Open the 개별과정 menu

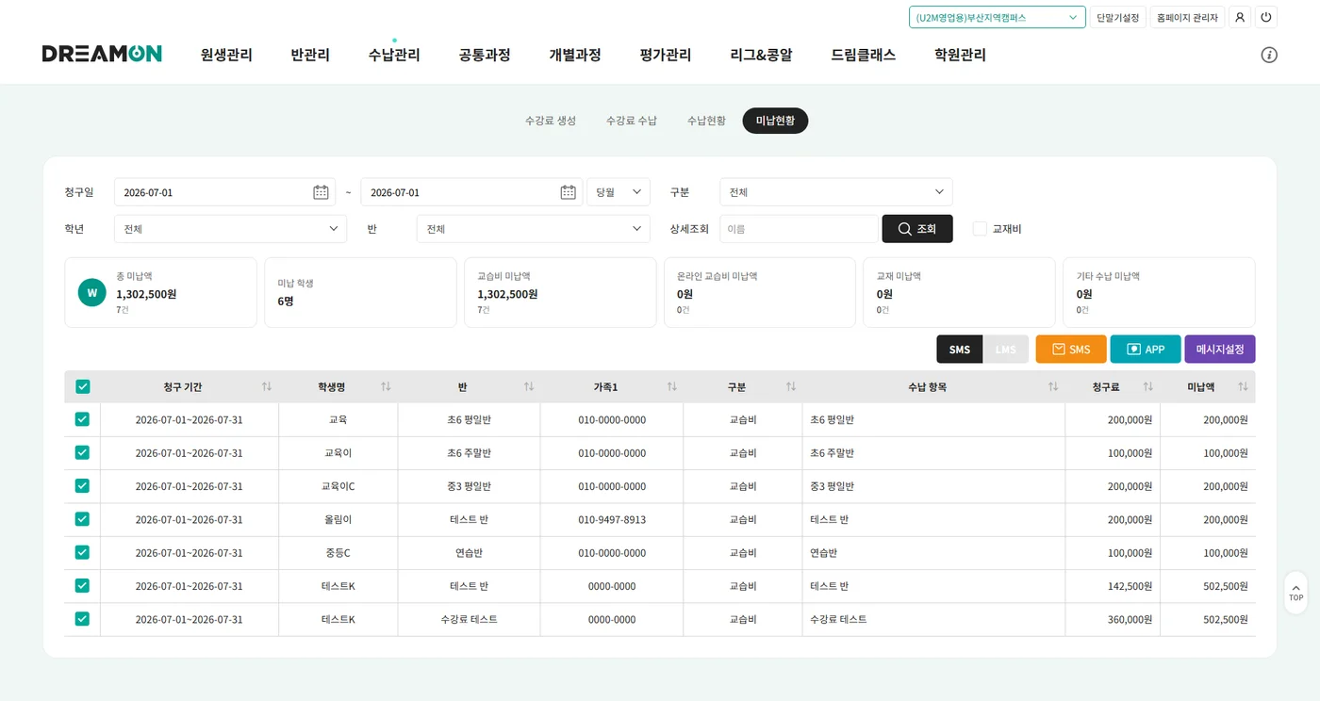click(x=575, y=55)
